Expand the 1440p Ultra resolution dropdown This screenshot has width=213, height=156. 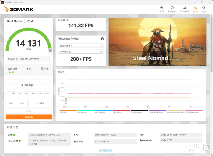(x=81, y=52)
